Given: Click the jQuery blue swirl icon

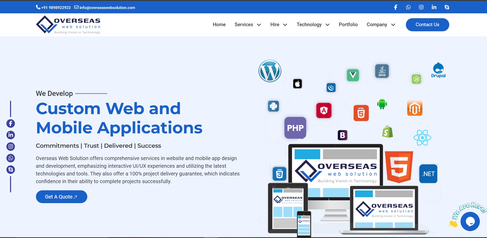Looking at the screenshot, I should (x=331, y=87).
